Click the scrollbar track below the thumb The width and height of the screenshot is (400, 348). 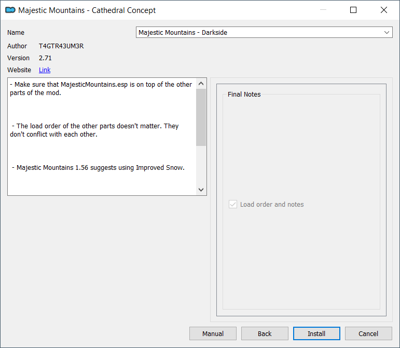tap(201, 165)
